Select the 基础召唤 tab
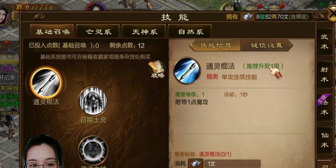 click(52, 32)
